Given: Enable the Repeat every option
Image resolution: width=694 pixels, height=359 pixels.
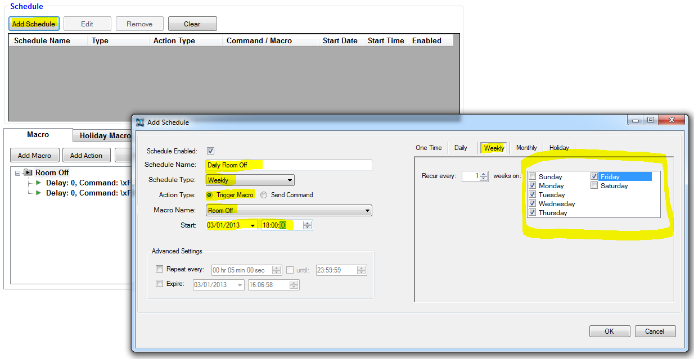Looking at the screenshot, I should [160, 269].
